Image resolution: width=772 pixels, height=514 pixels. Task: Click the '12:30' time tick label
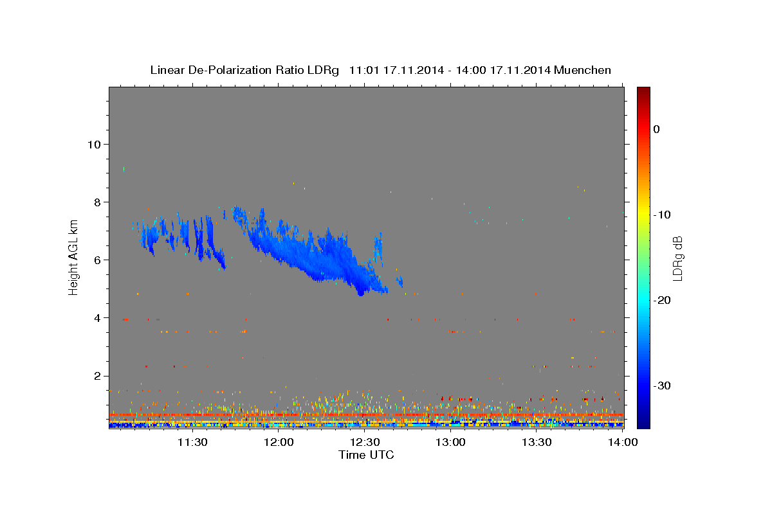(365, 442)
